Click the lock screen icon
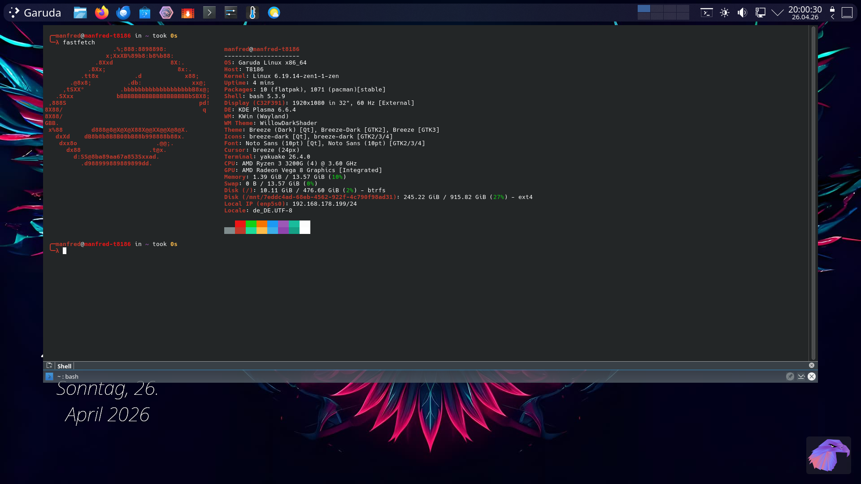This screenshot has width=861, height=484. point(832,9)
